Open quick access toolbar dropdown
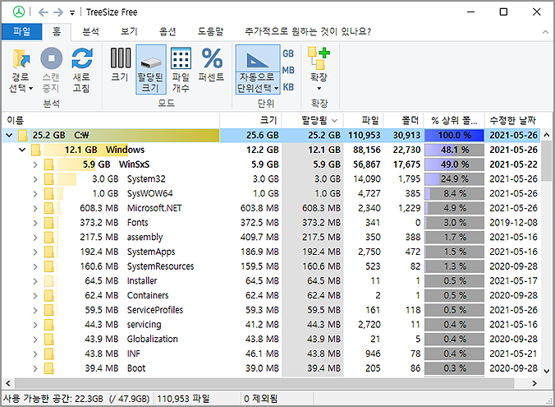 coord(72,13)
